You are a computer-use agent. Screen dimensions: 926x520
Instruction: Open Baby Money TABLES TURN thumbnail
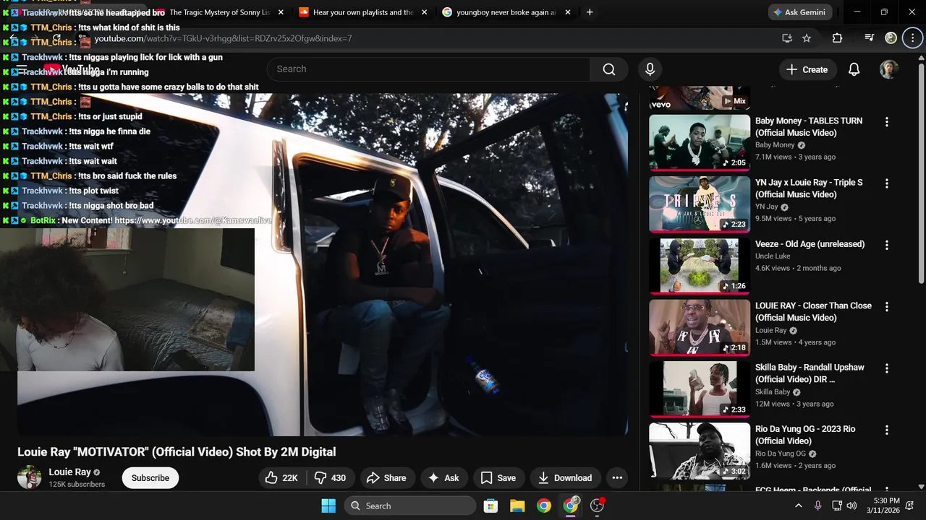point(700,142)
